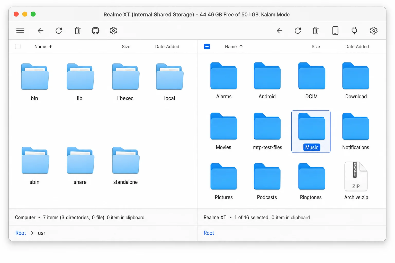The height and width of the screenshot is (263, 395).
Task: Tick the select-all checkbox in Computer pane
Action: [18, 46]
